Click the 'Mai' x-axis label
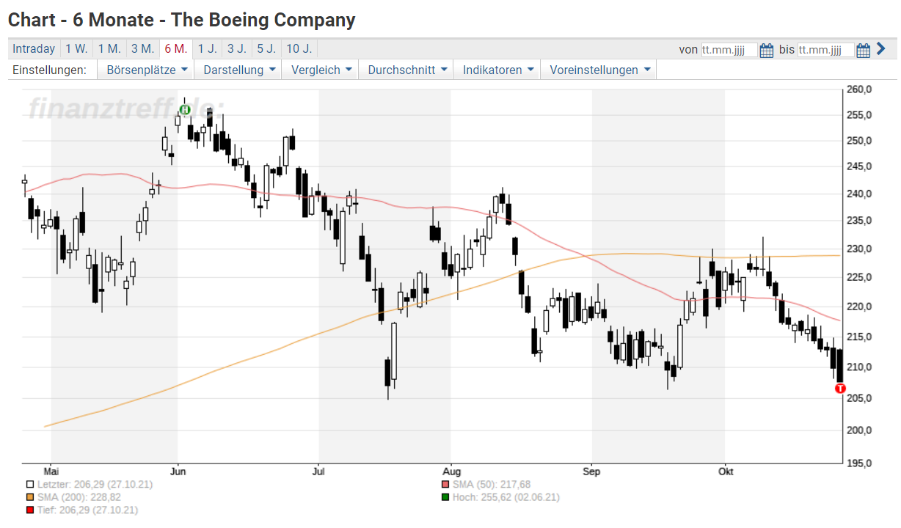 [51, 472]
